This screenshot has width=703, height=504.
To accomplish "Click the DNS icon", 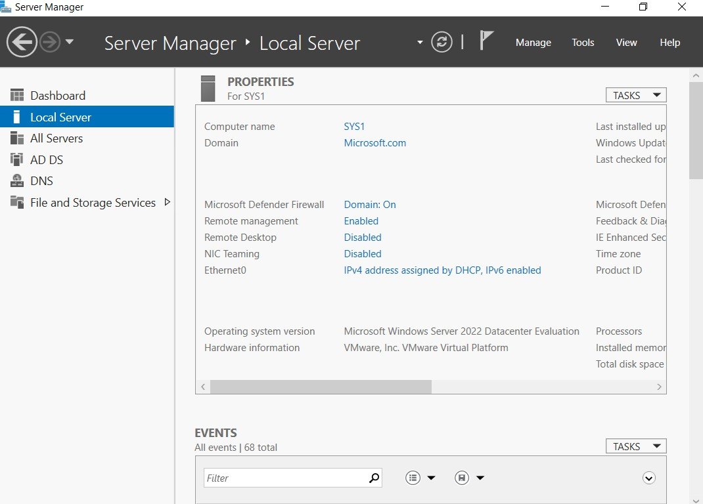I will coord(17,180).
